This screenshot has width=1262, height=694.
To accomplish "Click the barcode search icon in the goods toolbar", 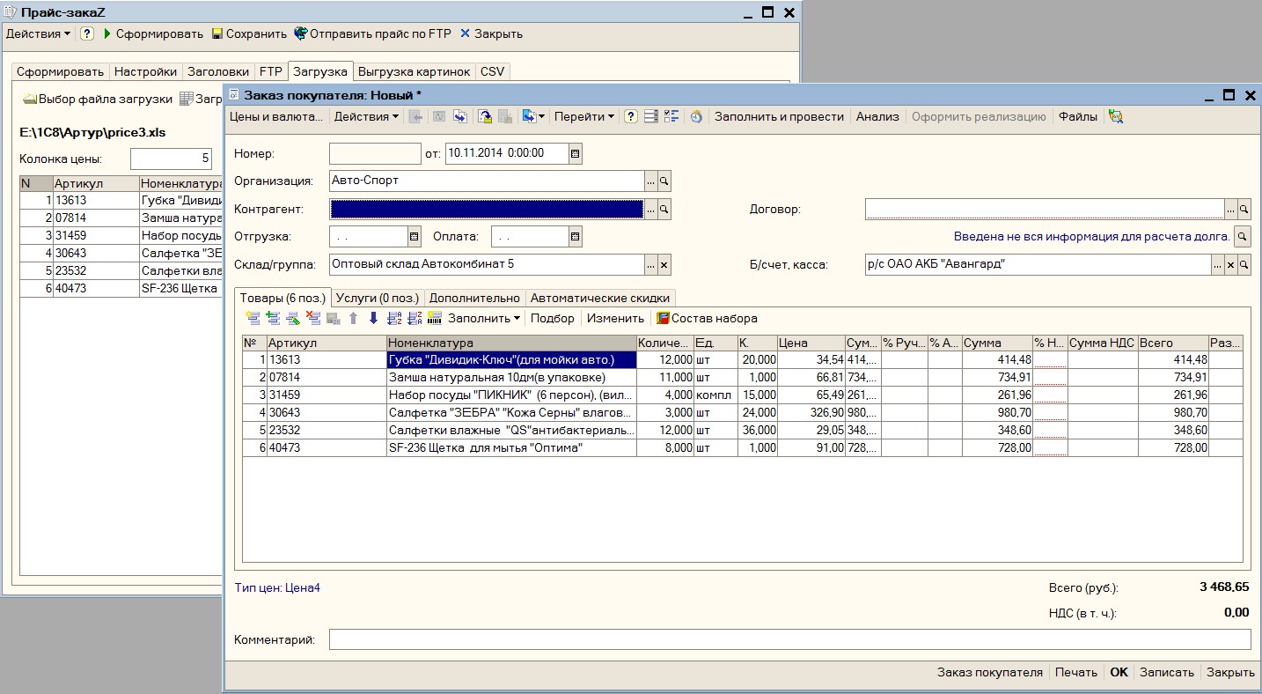I will pos(435,319).
